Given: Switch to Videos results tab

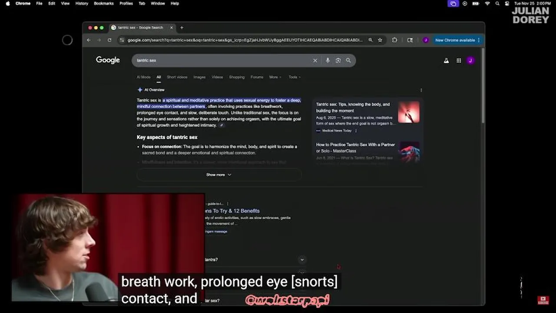Looking at the screenshot, I should [217, 77].
